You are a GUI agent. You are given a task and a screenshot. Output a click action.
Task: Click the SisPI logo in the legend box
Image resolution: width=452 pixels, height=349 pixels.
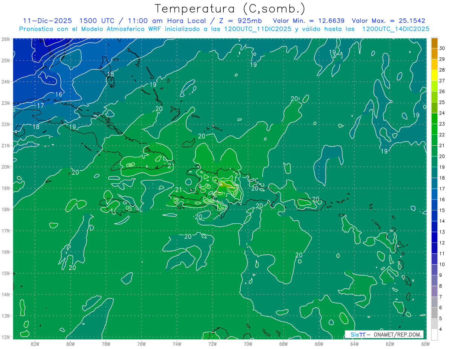pos(358,334)
